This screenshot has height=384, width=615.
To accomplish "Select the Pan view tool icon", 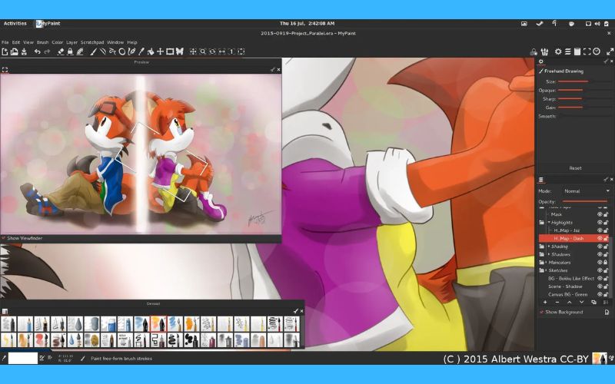I will pos(193,51).
